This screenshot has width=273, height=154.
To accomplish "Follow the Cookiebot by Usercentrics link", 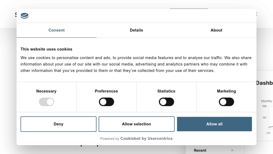I will click(x=146, y=138).
